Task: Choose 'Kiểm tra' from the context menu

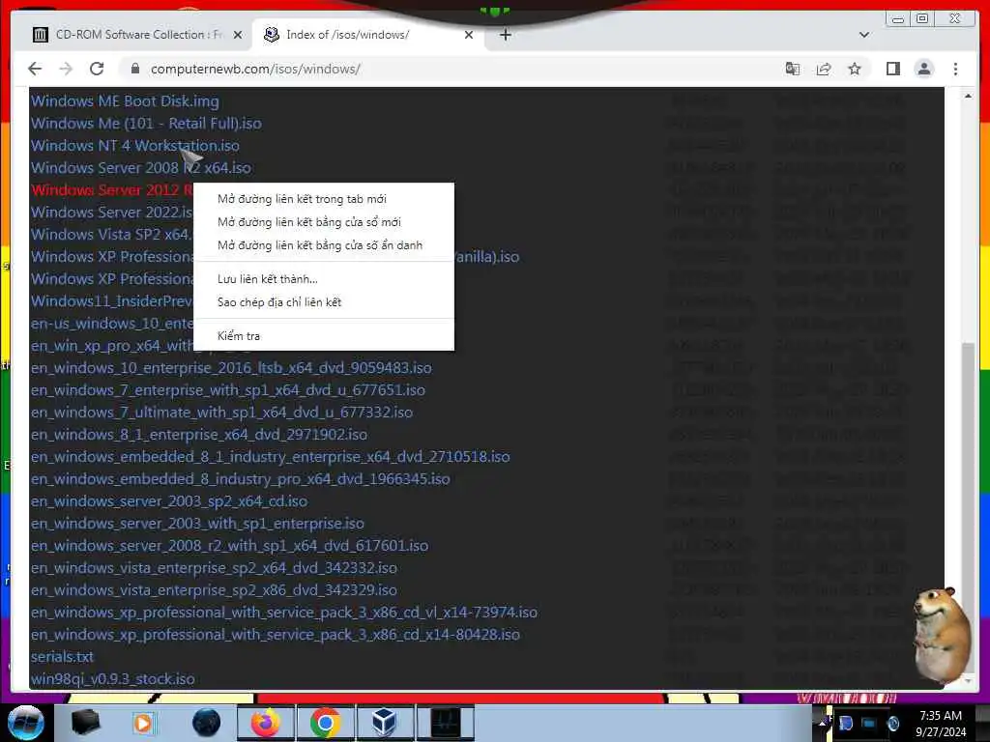Action: pyautogui.click(x=323, y=335)
